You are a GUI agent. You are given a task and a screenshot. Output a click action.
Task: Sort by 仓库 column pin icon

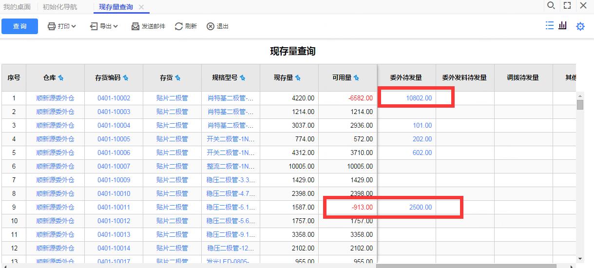coord(61,78)
